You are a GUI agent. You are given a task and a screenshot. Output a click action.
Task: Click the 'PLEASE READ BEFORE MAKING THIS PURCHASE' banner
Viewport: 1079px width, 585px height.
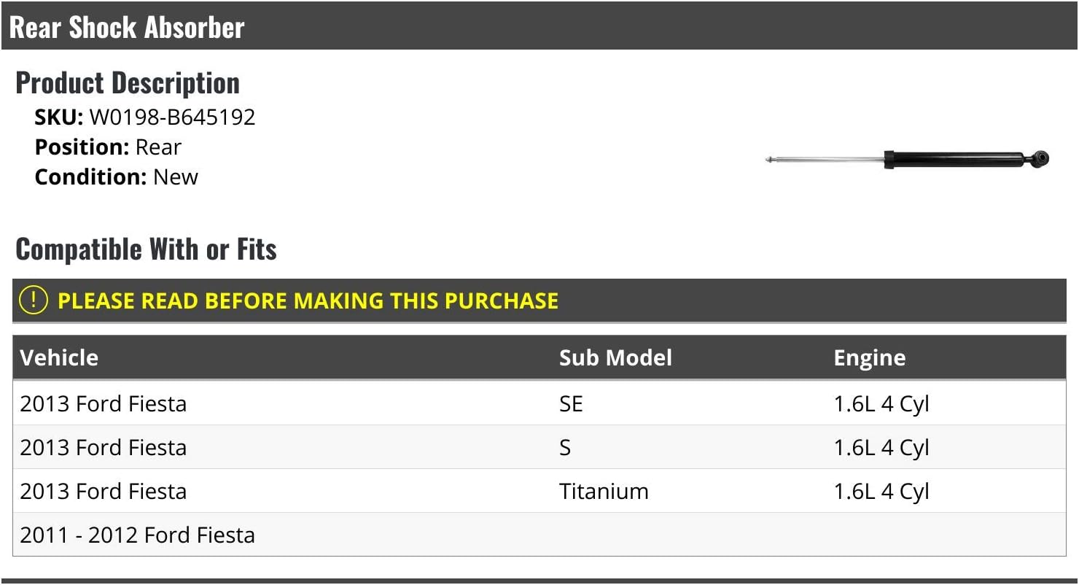(x=308, y=301)
